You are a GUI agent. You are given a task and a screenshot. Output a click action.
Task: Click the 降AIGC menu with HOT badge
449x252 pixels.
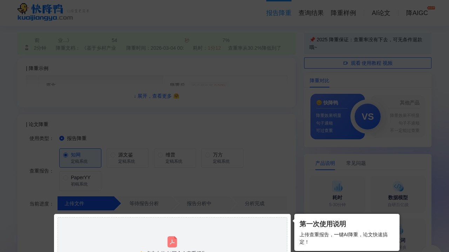pos(417,13)
